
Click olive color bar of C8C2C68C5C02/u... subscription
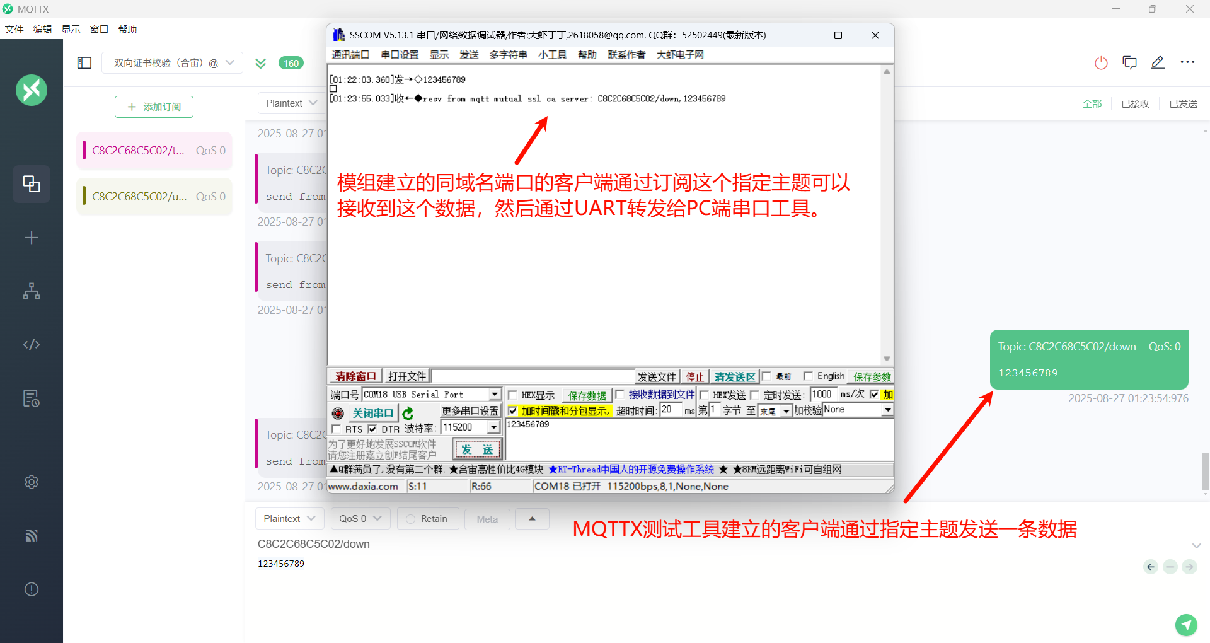click(x=84, y=196)
